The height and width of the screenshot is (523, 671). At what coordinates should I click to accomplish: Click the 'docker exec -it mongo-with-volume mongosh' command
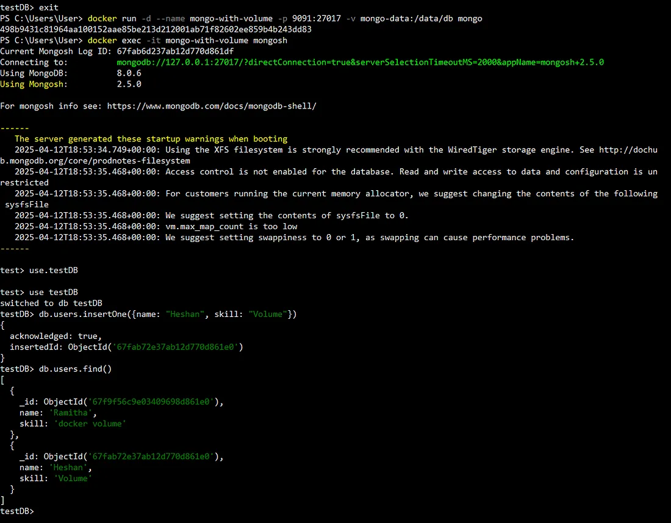tap(187, 41)
